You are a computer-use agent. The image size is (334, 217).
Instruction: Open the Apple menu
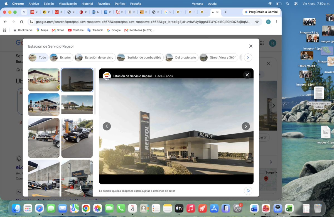coord(6,4)
